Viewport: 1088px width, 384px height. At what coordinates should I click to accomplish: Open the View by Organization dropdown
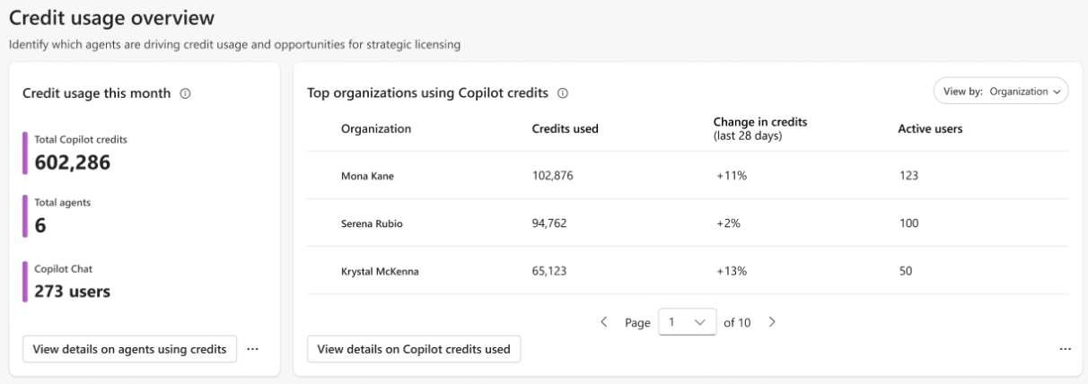pyautogui.click(x=1001, y=92)
